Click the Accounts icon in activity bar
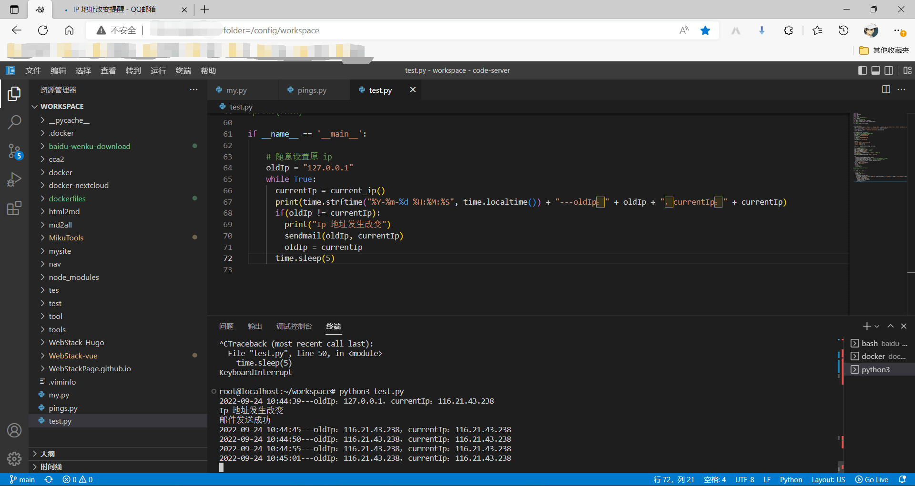This screenshot has width=915, height=486. (14, 430)
